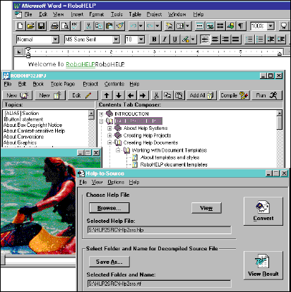Toggle Italic formatting in Word
The image size is (291, 292).
[165, 39]
